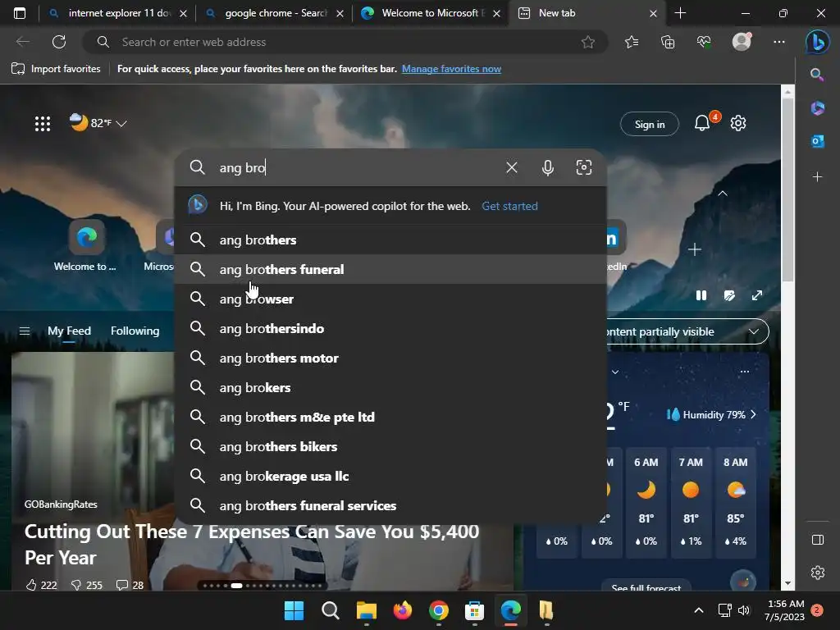Select suggestion ang brokerage usa llc
840x630 pixels.
click(390, 477)
